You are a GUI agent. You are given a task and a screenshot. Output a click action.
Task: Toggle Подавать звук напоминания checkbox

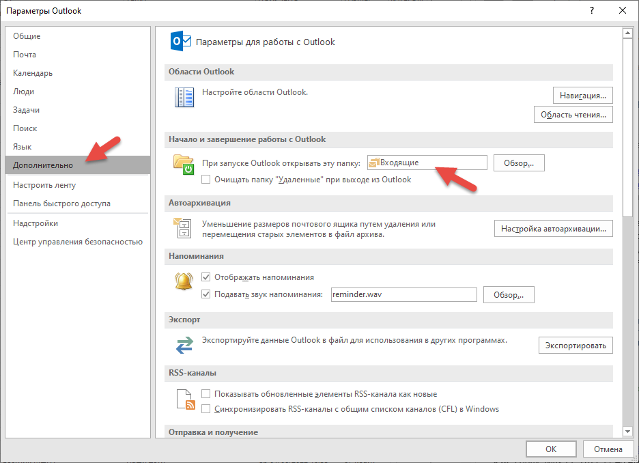[x=205, y=294]
